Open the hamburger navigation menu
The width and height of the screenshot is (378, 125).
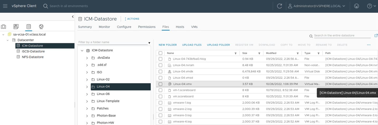(5, 6)
